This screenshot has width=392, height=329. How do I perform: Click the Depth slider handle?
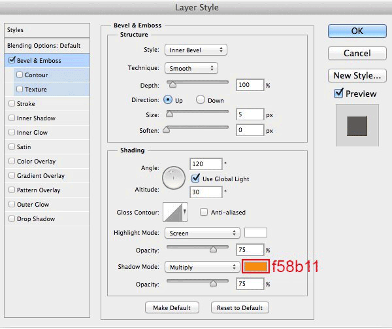pyautogui.click(x=172, y=84)
